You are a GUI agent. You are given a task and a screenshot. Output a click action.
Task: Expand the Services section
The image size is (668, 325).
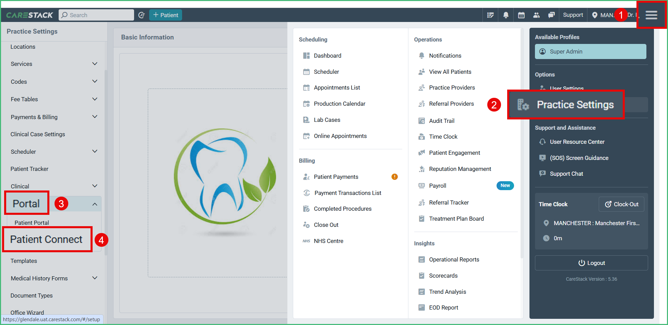coord(95,63)
